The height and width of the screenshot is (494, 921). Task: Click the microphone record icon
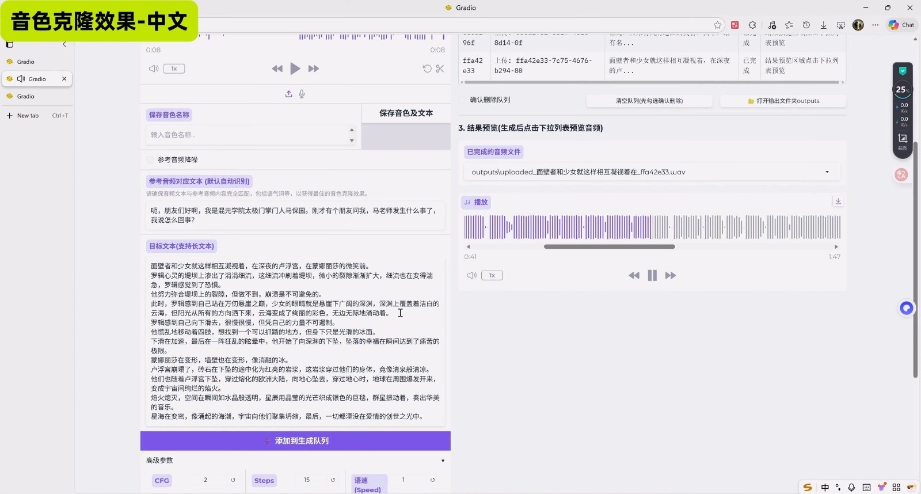pyautogui.click(x=302, y=94)
